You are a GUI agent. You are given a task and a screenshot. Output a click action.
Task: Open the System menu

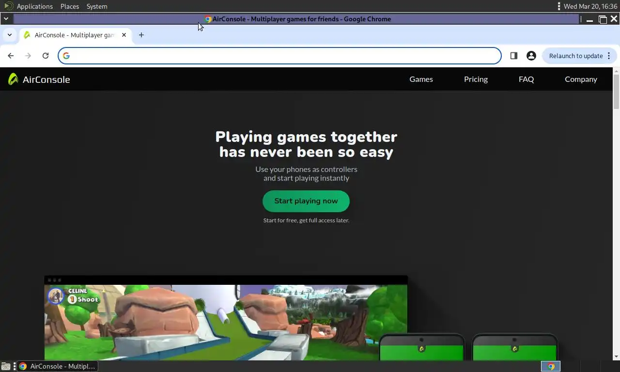click(x=97, y=6)
